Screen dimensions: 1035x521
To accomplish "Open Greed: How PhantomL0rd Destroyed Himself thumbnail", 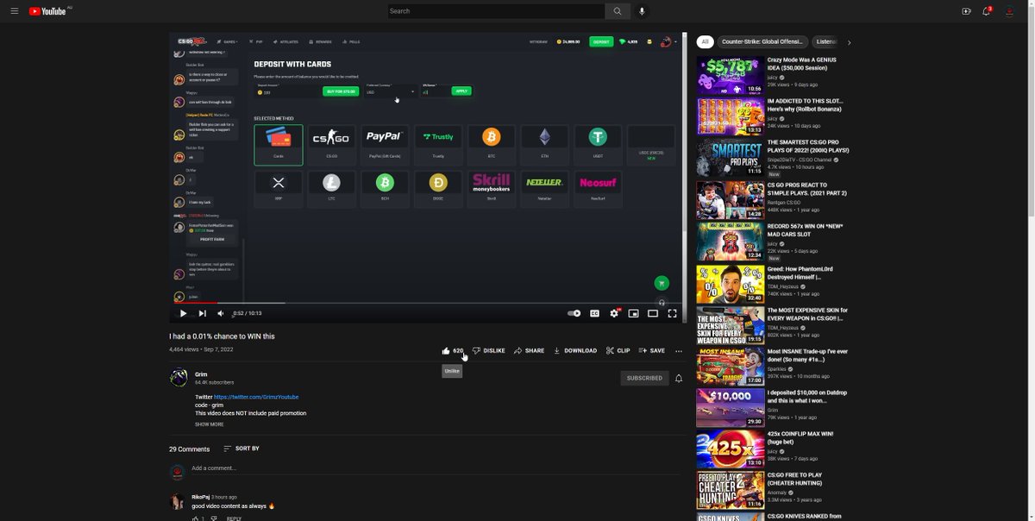I will tap(730, 284).
